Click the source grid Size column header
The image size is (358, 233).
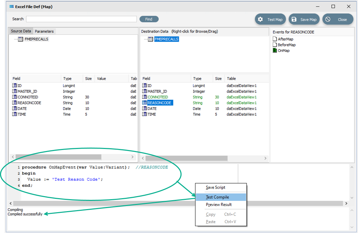[x=89, y=79]
